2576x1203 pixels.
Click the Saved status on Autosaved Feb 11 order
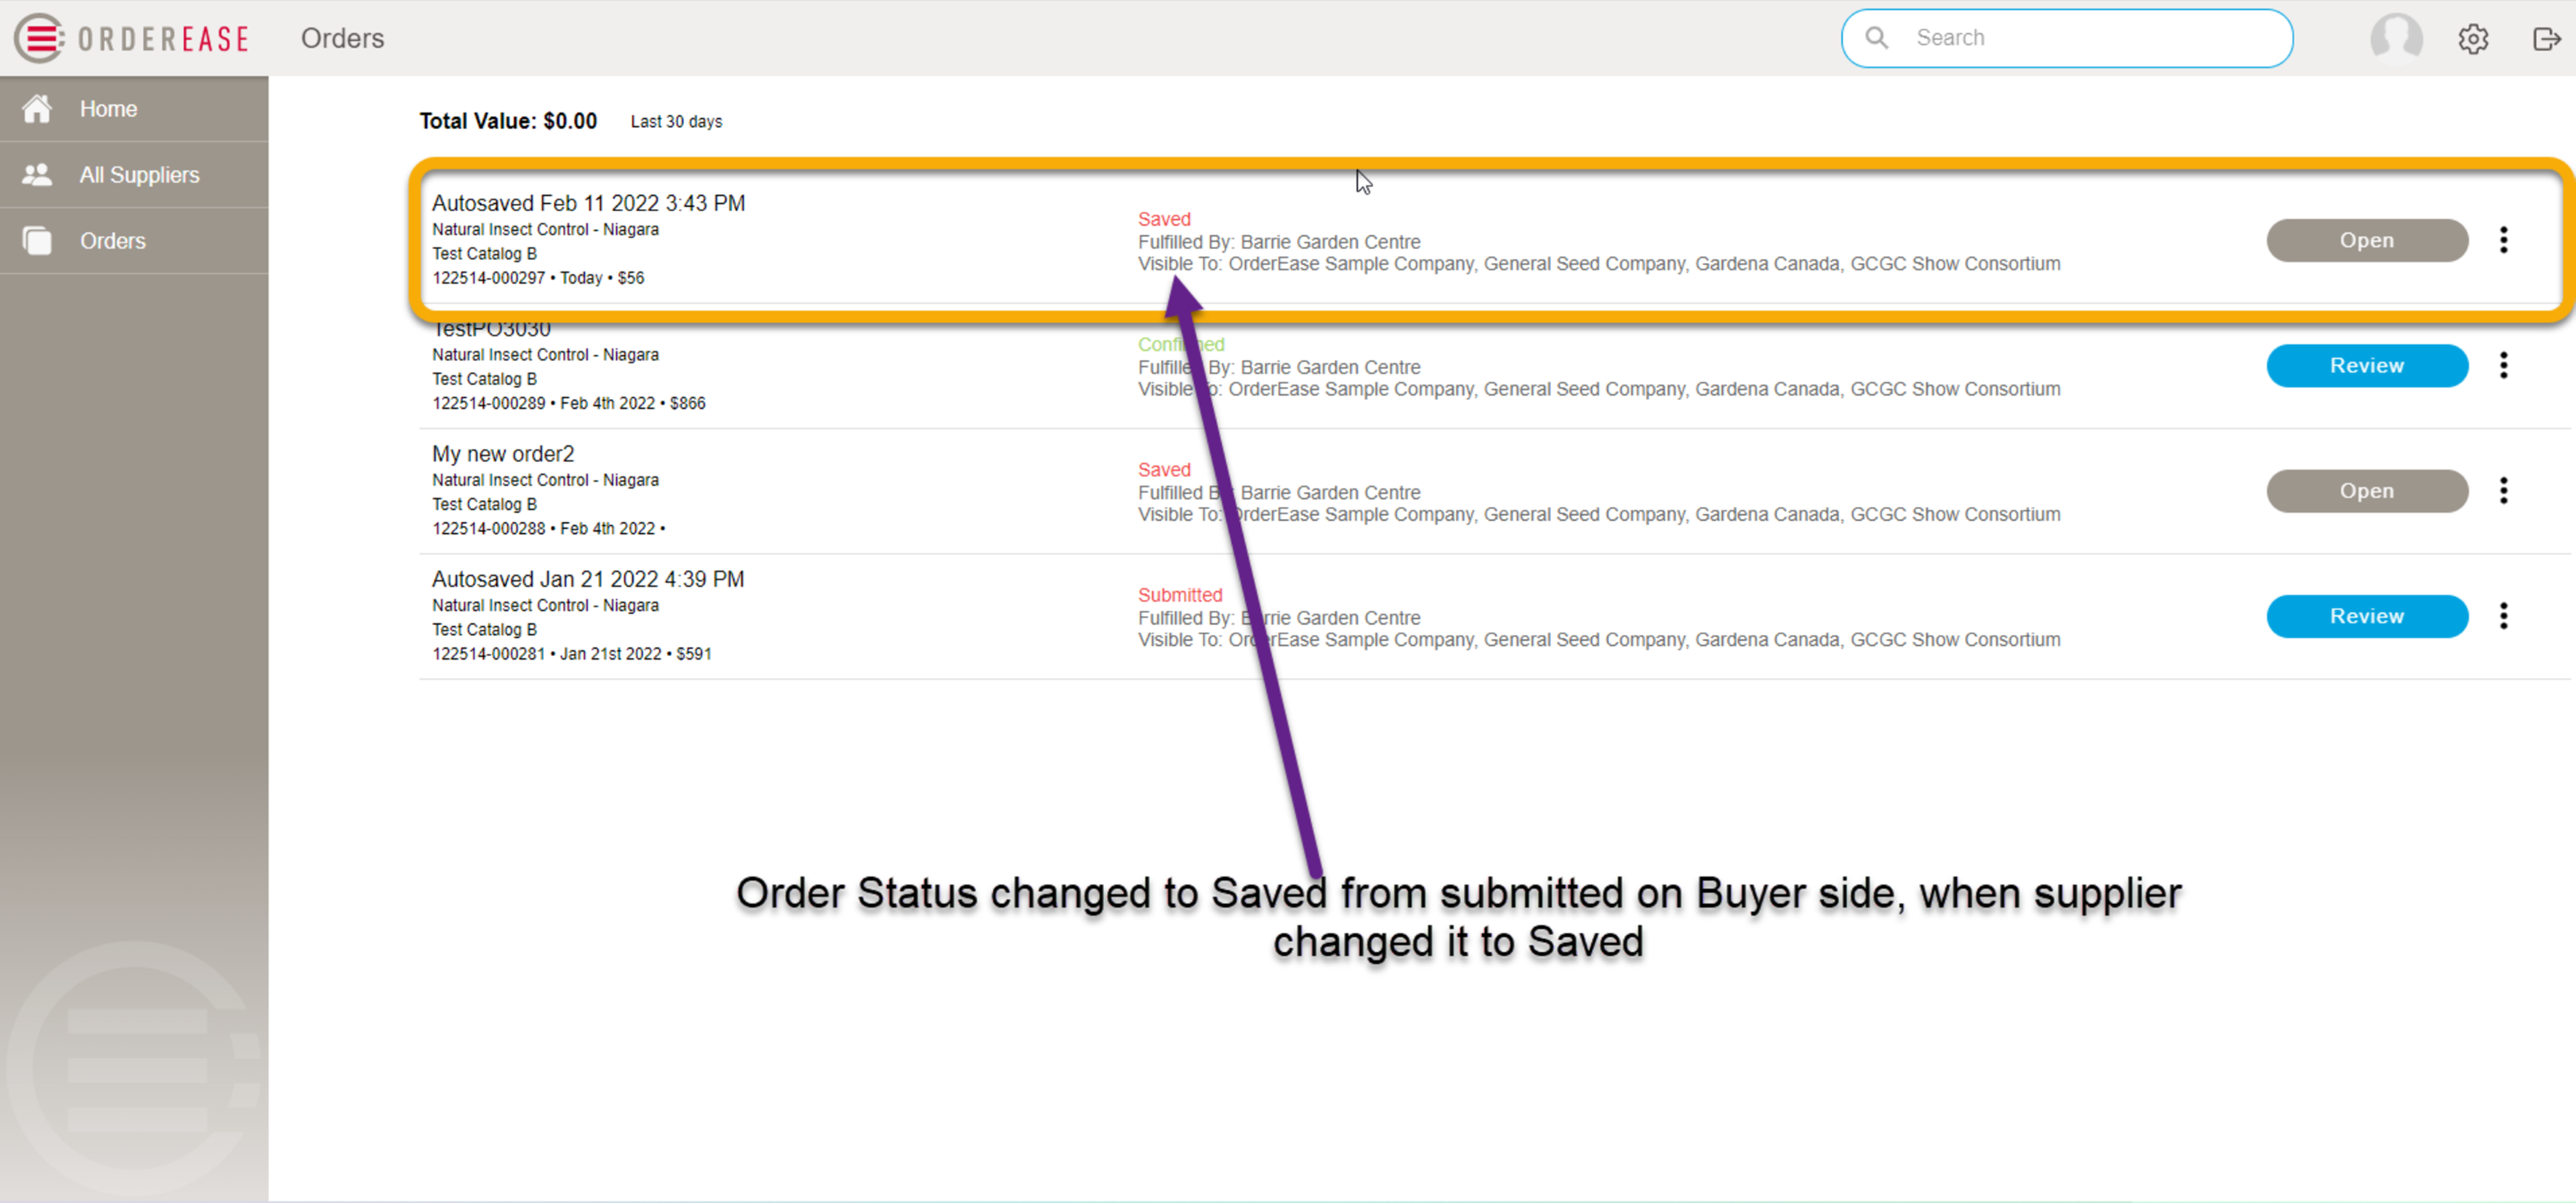tap(1163, 218)
